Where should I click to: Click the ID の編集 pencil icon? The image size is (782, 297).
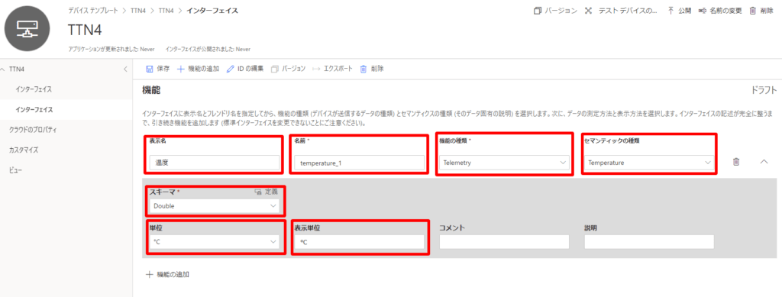pyautogui.click(x=230, y=69)
